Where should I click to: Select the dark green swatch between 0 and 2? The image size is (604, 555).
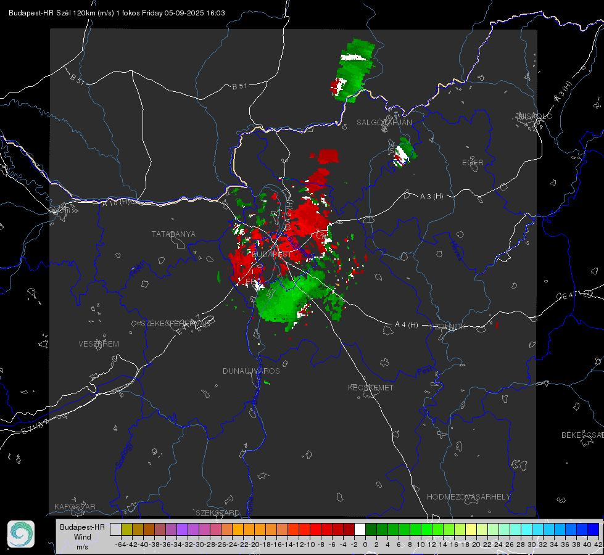point(371,529)
